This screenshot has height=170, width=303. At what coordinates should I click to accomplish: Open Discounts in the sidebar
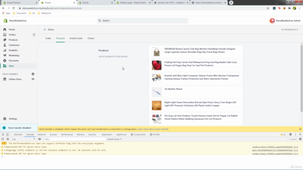click(14, 61)
